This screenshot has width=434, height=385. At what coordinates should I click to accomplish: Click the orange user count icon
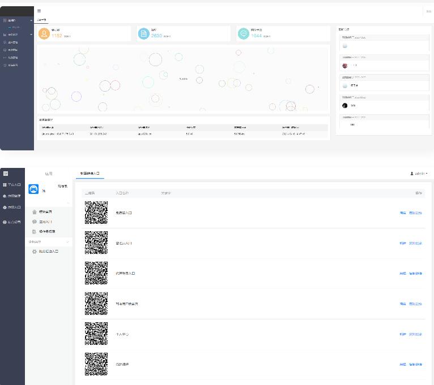tap(44, 34)
